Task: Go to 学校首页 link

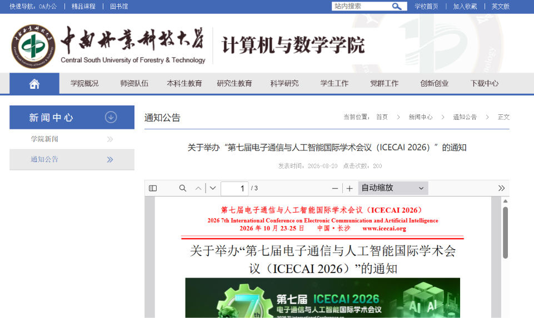Action: (426, 7)
